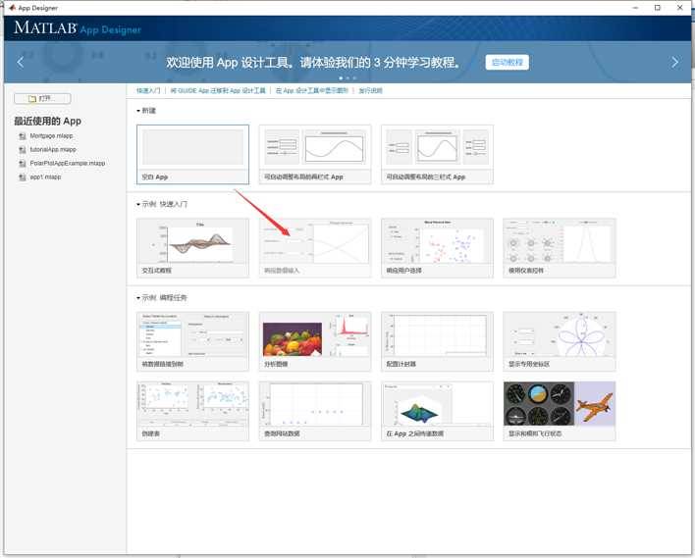The height and width of the screenshot is (558, 695).
Task: Open the 响应数值输入 example card
Action: pyautogui.click(x=315, y=248)
